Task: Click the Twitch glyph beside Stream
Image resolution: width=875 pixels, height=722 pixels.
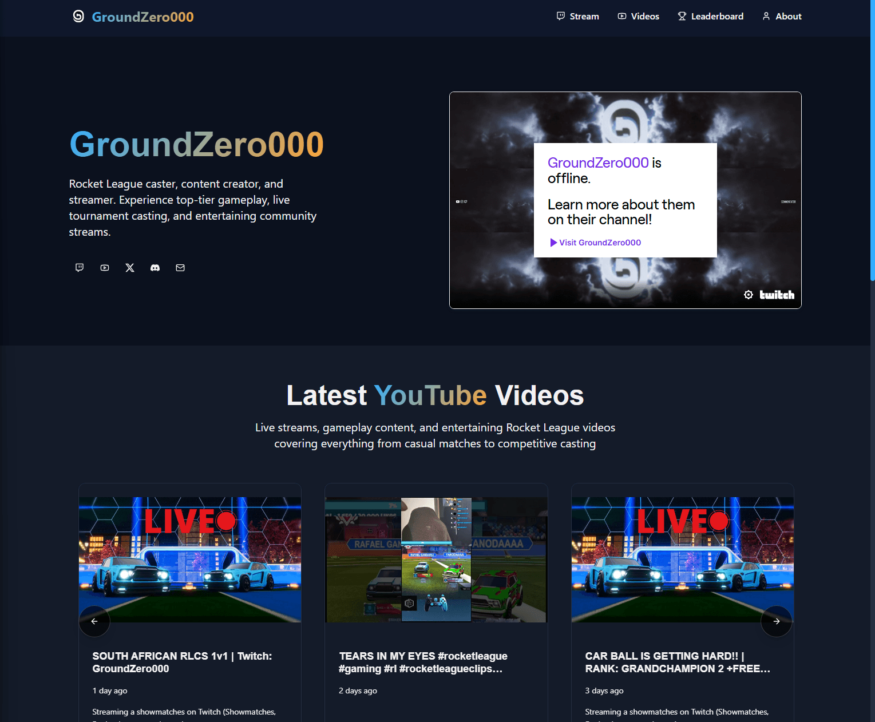Action: click(x=560, y=16)
